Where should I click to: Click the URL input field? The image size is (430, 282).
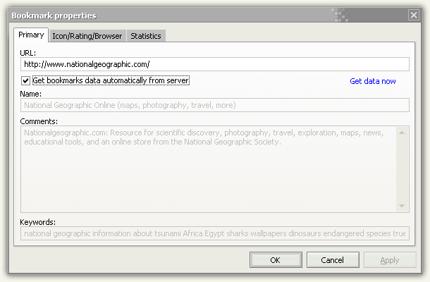click(x=215, y=64)
